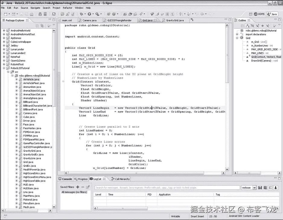Image resolution: width=283 pixels, height=220 pixels.
Task: Sort Outline members alphabetically
Action: (x=247, y=26)
